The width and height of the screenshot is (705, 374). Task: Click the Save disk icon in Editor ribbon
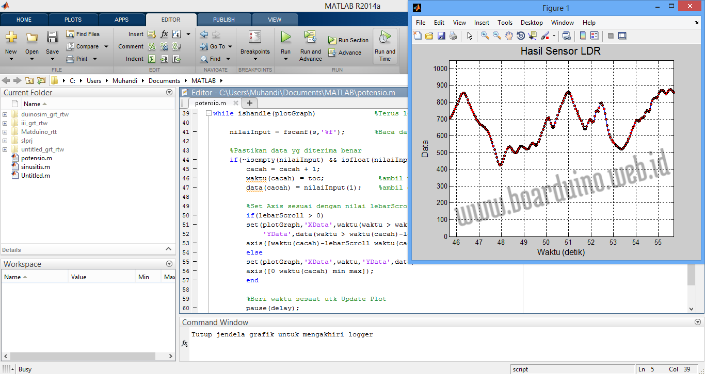(53, 37)
